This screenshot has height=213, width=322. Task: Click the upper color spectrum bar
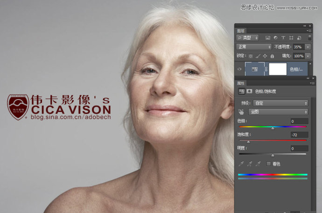click(273, 174)
